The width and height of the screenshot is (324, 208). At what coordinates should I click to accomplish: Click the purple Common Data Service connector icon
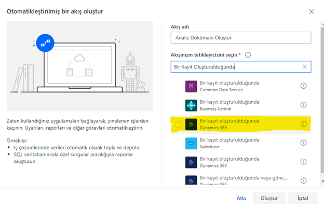point(191,86)
